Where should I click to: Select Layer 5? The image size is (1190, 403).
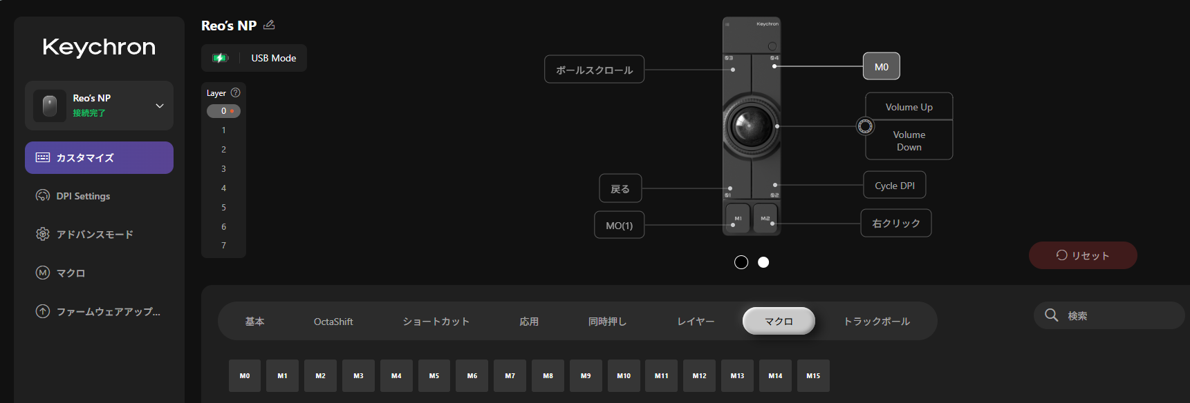(223, 208)
